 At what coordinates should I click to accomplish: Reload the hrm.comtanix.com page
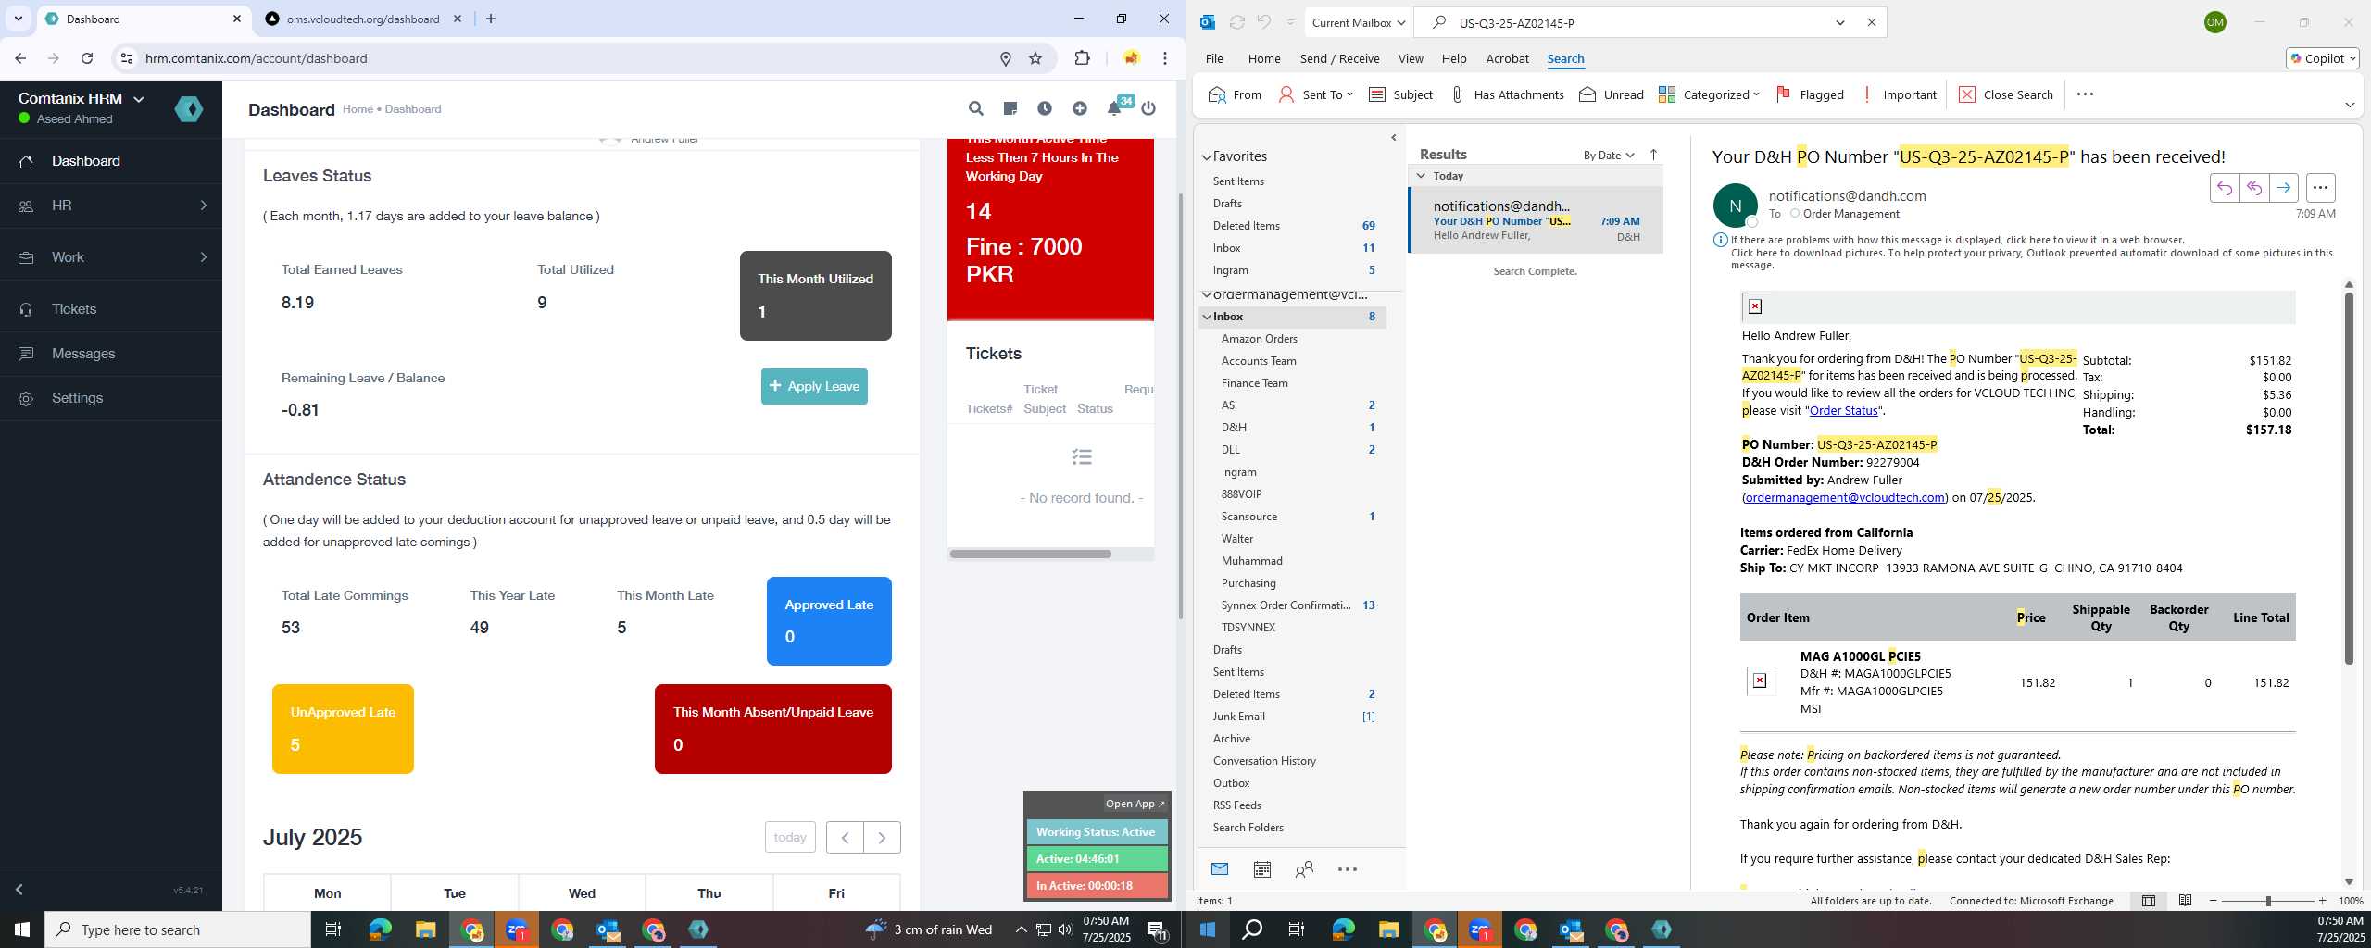tap(87, 58)
